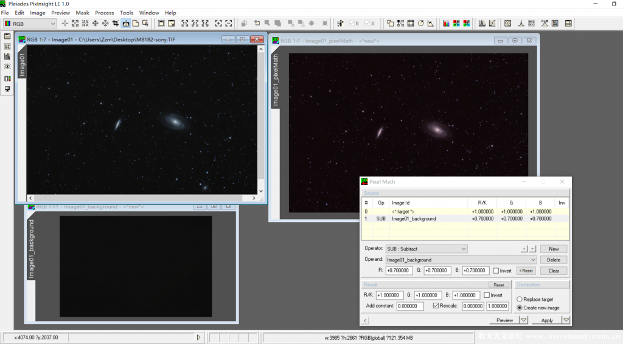Open the Apply button dropdown arrow
This screenshot has width=623, height=344.
[566, 320]
